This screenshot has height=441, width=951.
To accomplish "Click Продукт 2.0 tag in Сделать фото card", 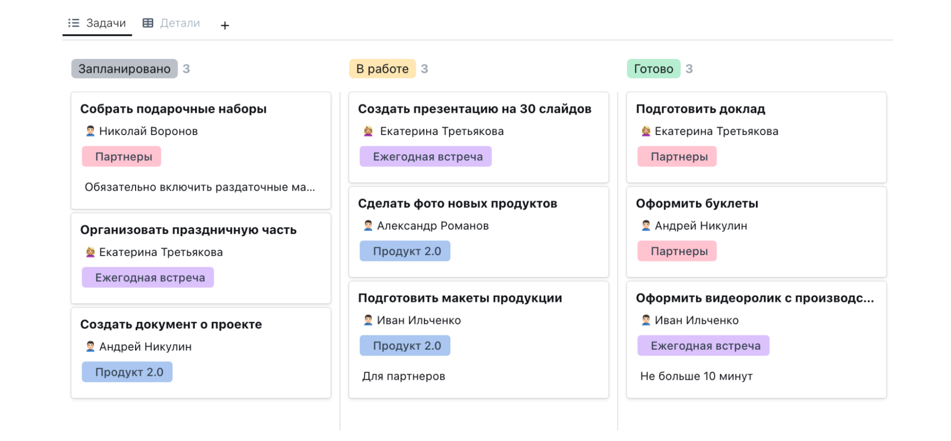I will coord(407,251).
